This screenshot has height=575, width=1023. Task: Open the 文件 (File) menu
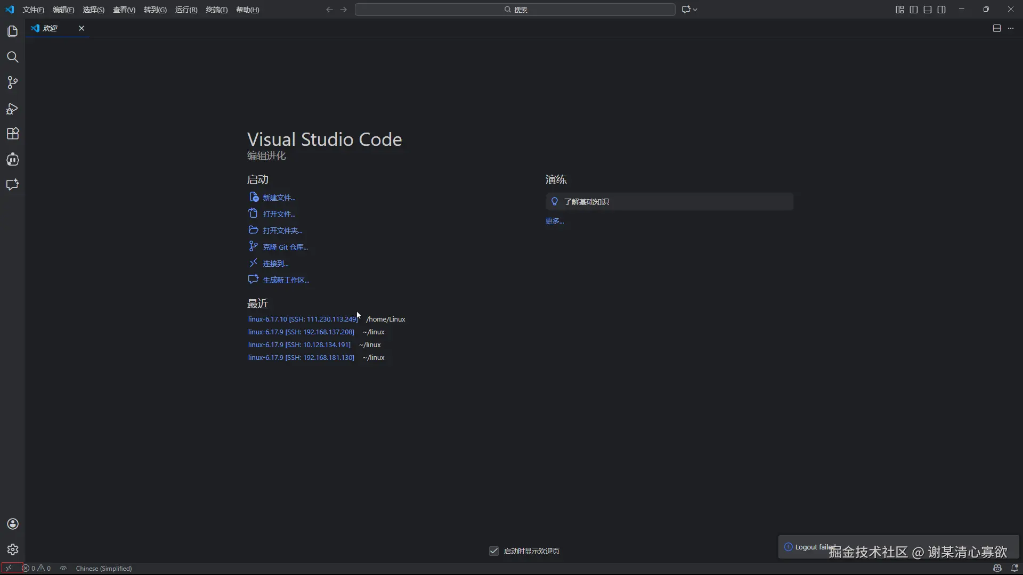tap(33, 10)
